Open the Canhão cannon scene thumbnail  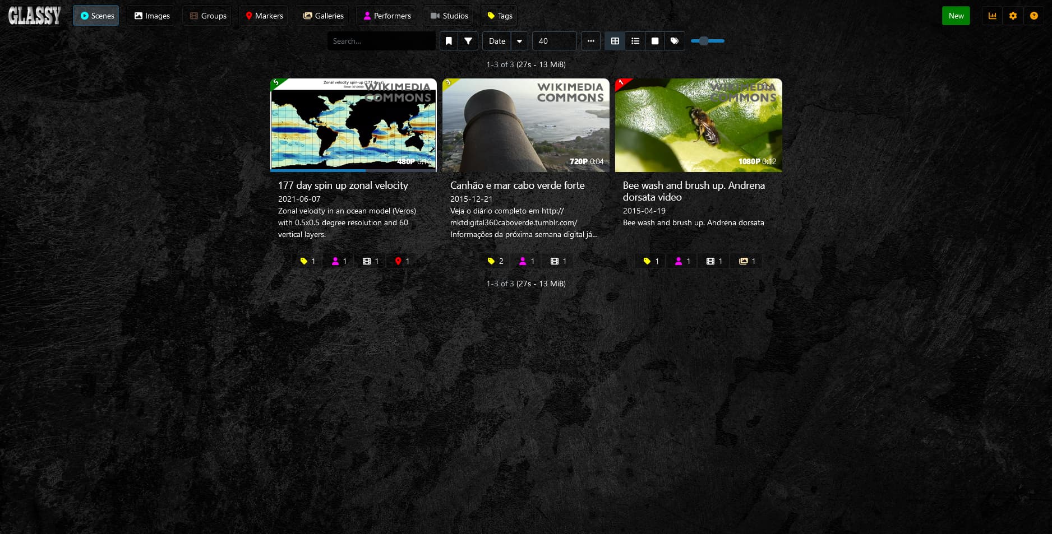[x=525, y=125]
